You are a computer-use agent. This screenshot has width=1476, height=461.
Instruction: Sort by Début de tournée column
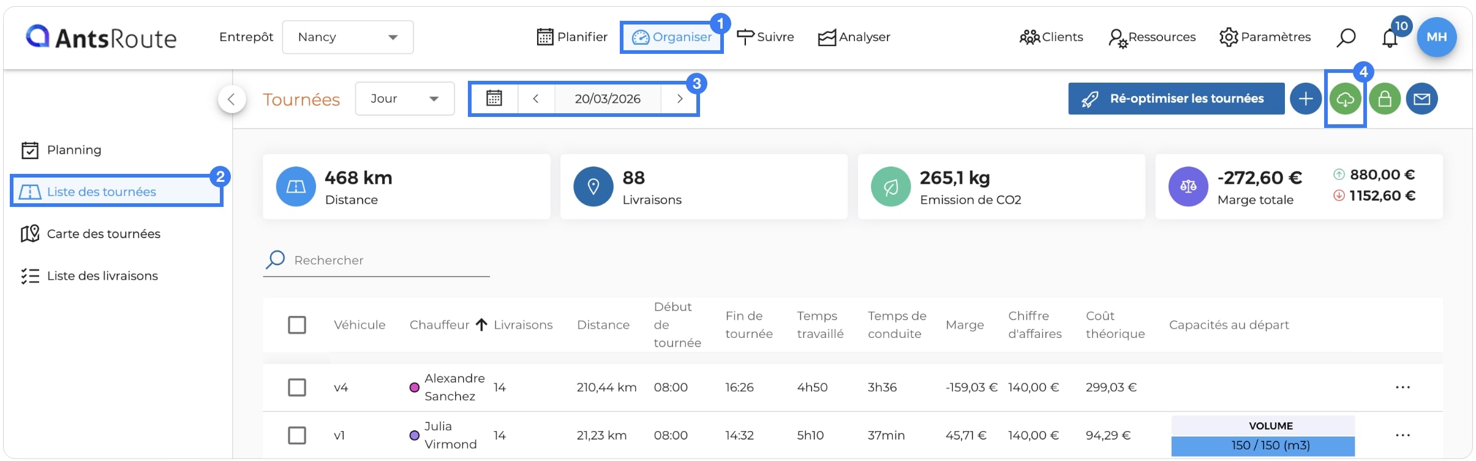click(x=677, y=325)
